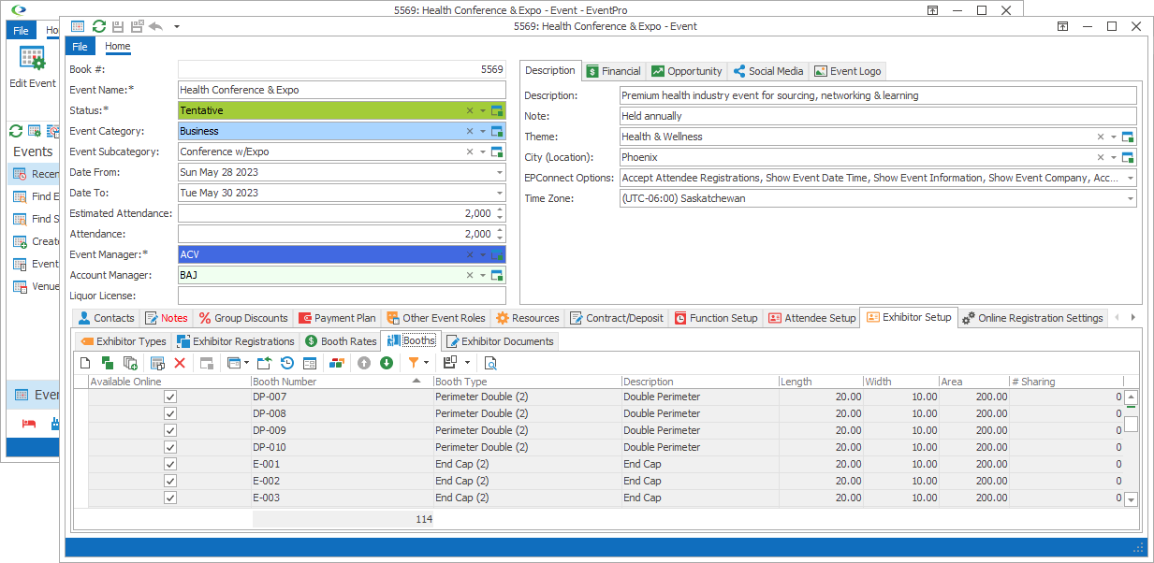The width and height of the screenshot is (1154, 563).
Task: Click the down arrow on the booth grid scrollbar
Action: coord(1131,499)
